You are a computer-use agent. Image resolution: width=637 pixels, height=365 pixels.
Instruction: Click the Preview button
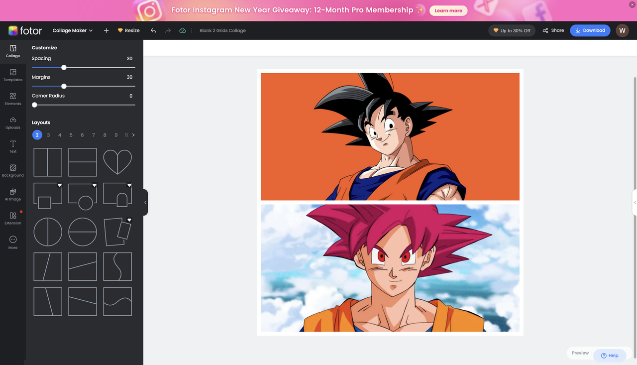(580, 353)
